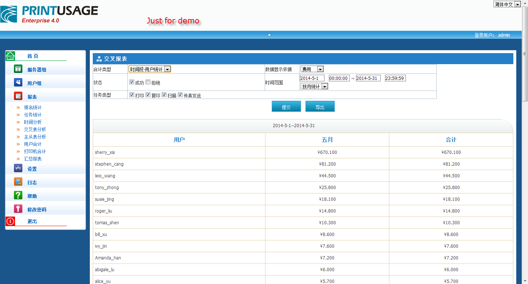528x284 pixels.
Task: Click the 导出 button
Action: coord(320,107)
